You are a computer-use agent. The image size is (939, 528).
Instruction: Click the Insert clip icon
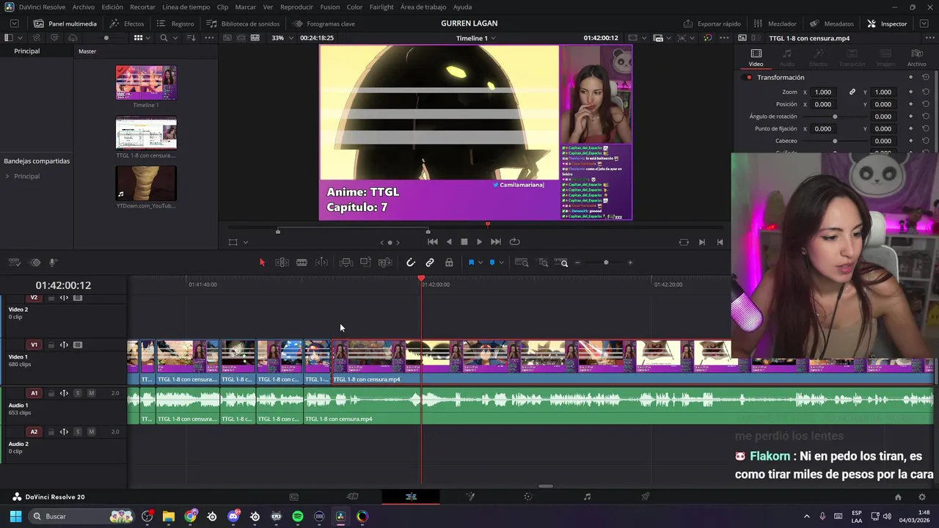346,263
